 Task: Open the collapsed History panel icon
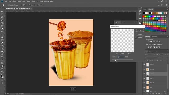pos(140,11)
